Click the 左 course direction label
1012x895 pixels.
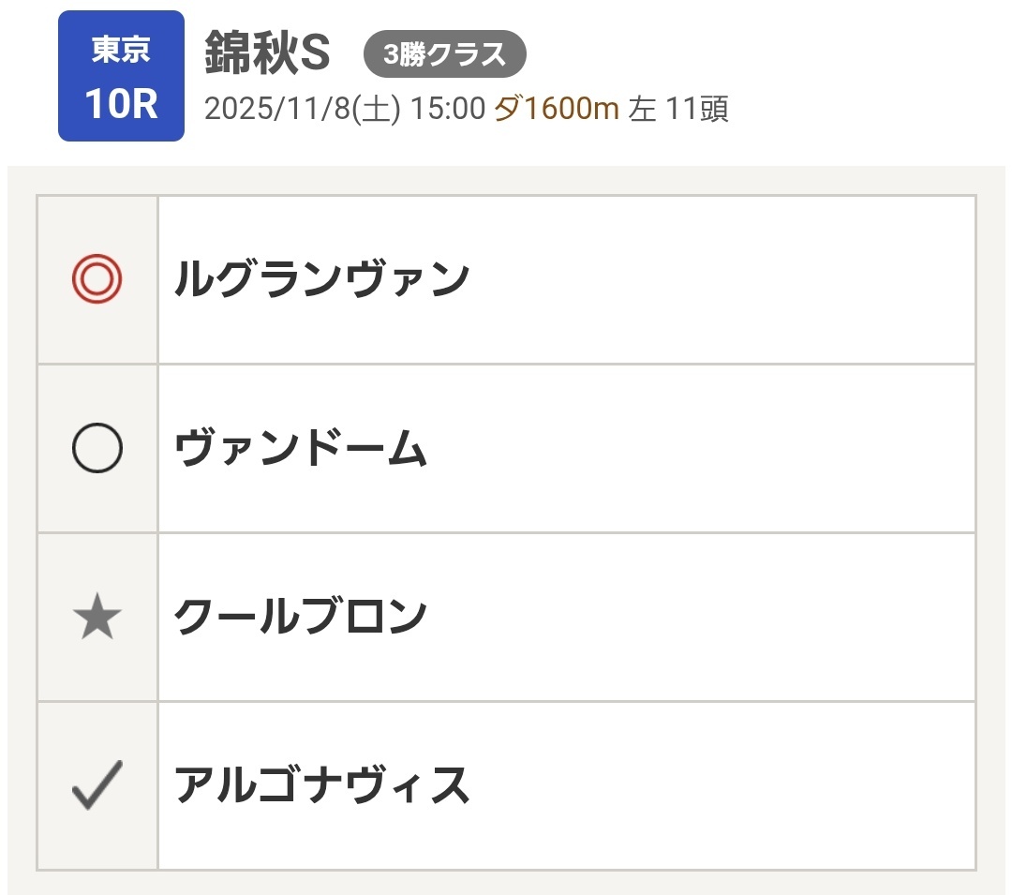point(643,110)
